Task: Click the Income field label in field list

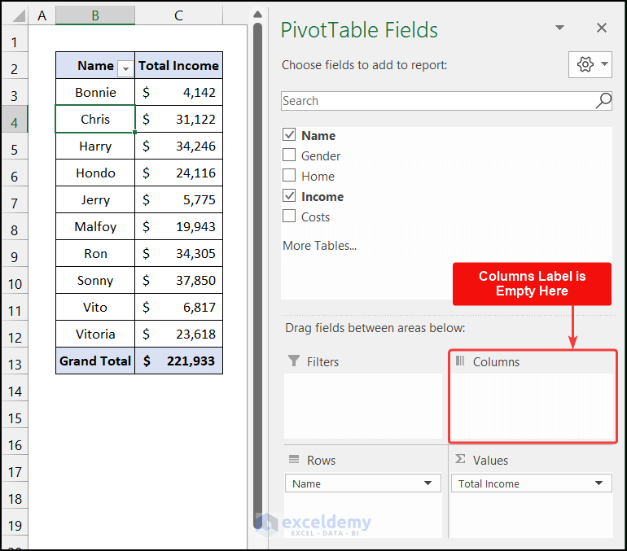Action: pos(322,197)
